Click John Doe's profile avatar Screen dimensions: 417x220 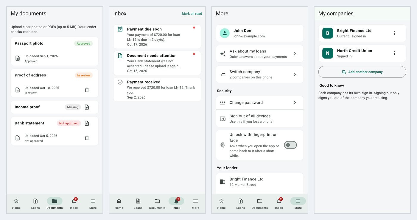tap(225, 33)
